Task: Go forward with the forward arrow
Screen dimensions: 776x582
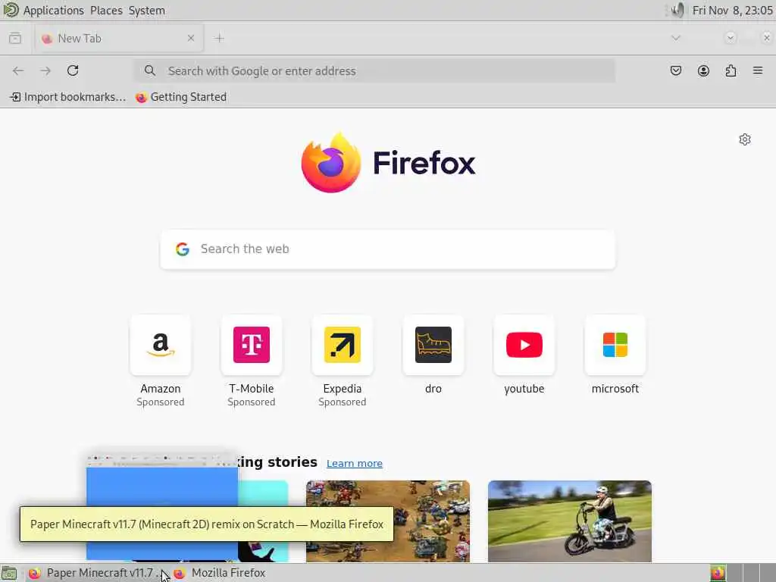Action: pyautogui.click(x=45, y=70)
